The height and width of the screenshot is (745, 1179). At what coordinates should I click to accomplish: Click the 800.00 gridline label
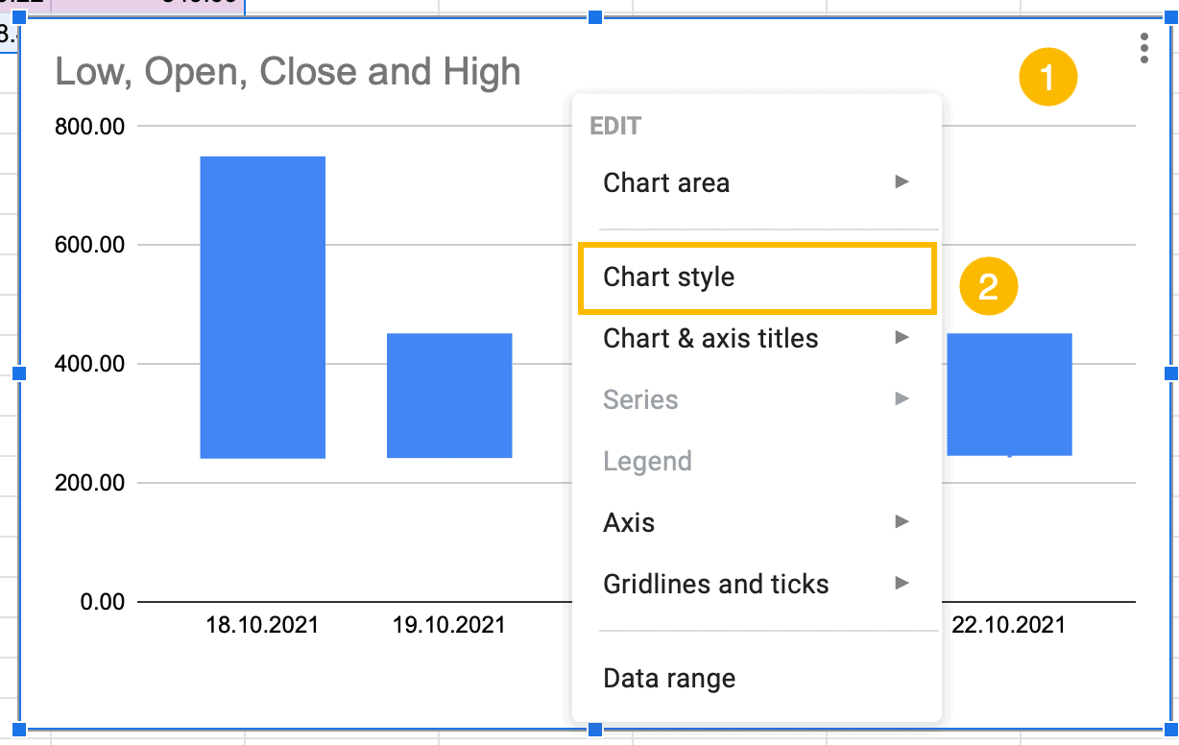89,125
